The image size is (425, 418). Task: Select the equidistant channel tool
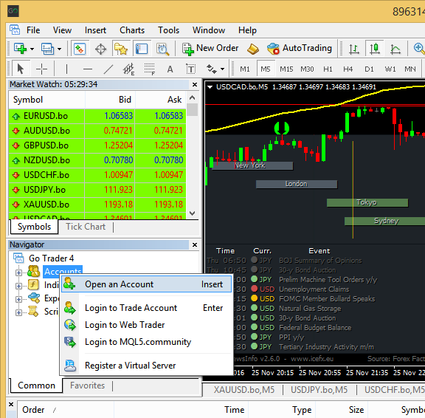tap(128, 69)
